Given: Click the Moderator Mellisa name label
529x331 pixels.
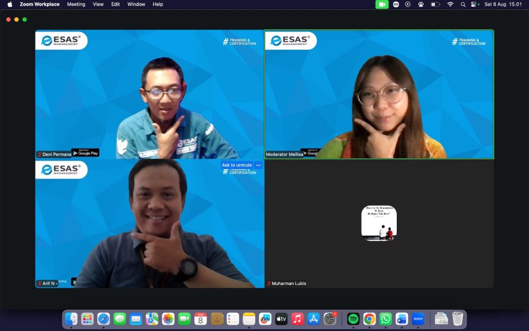Looking at the screenshot, I should (285, 154).
